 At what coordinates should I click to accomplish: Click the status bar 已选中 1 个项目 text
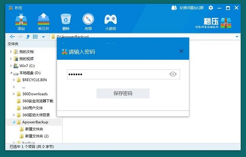click(x=32, y=147)
